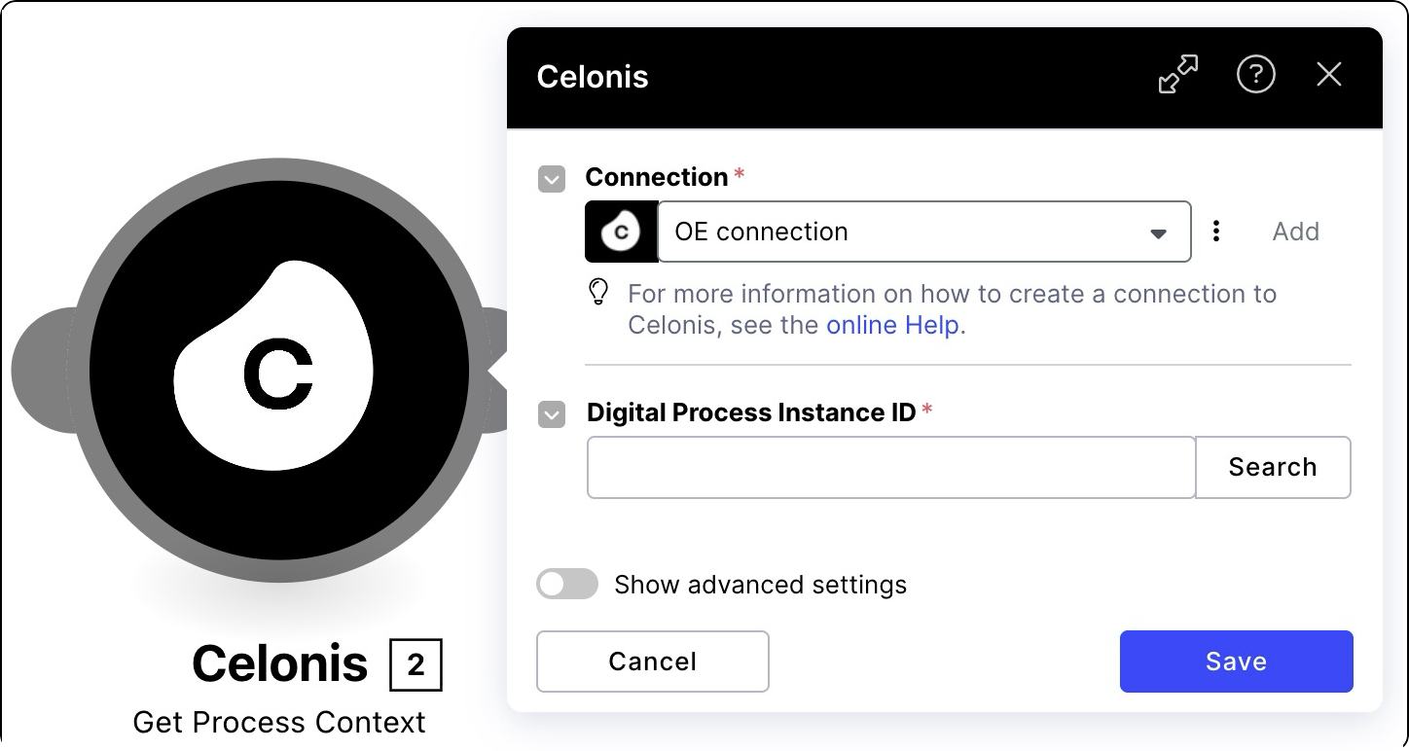Open the online Help link

click(890, 324)
